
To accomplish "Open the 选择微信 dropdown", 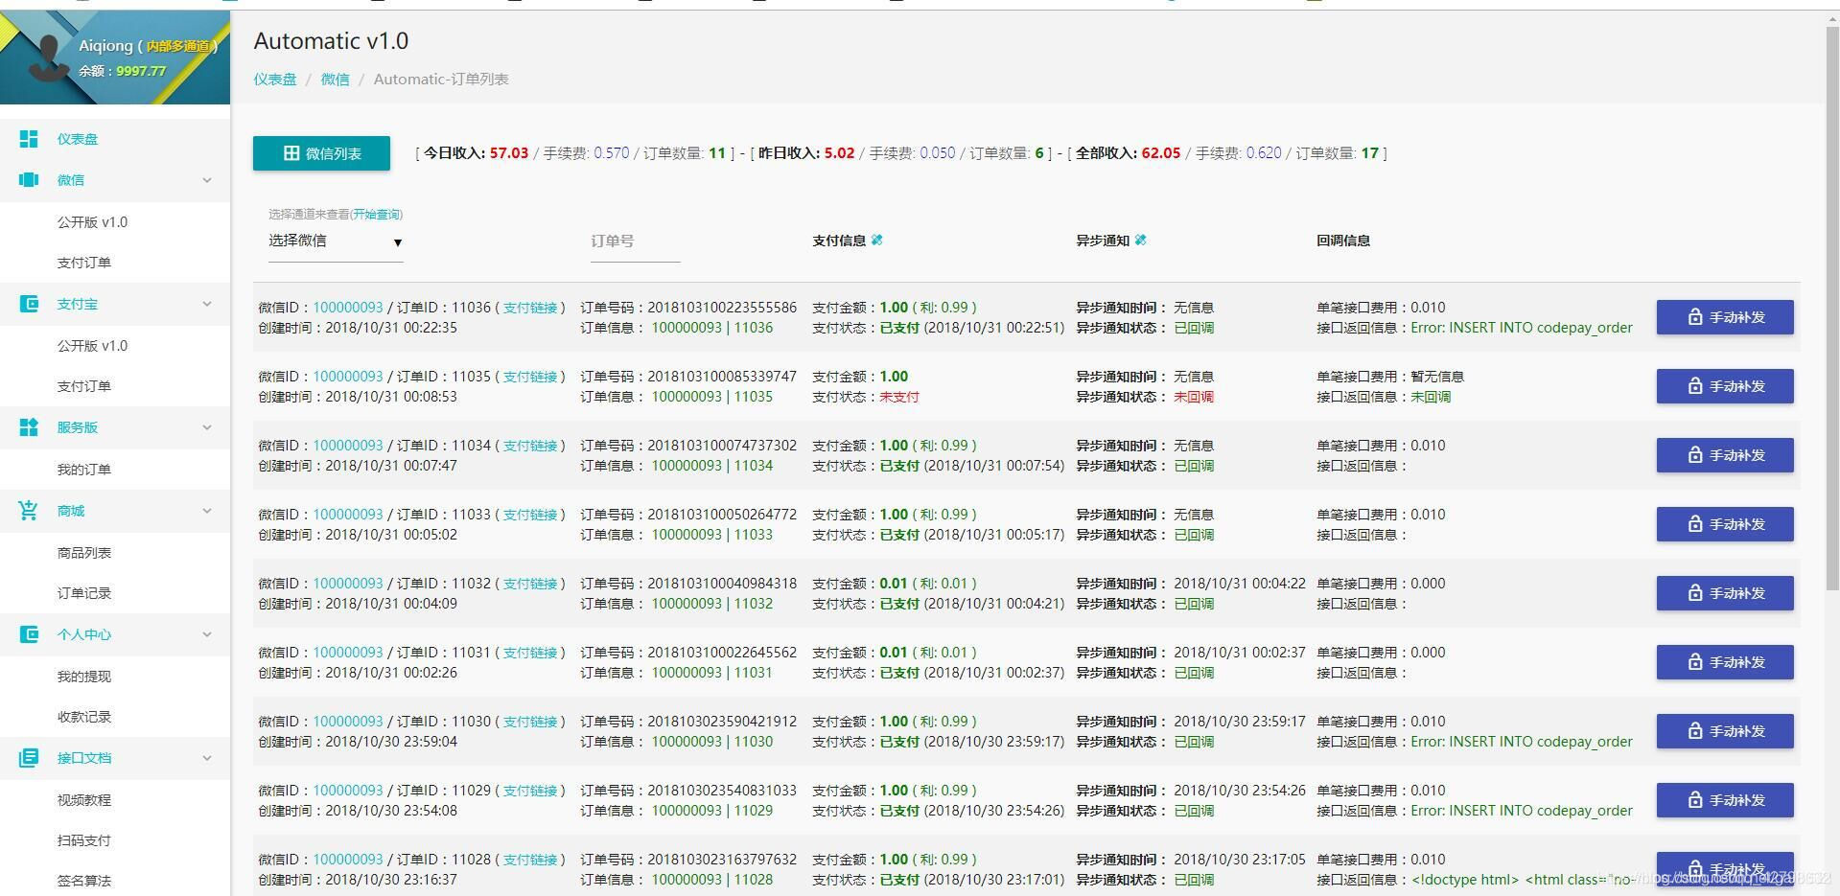I will [336, 241].
